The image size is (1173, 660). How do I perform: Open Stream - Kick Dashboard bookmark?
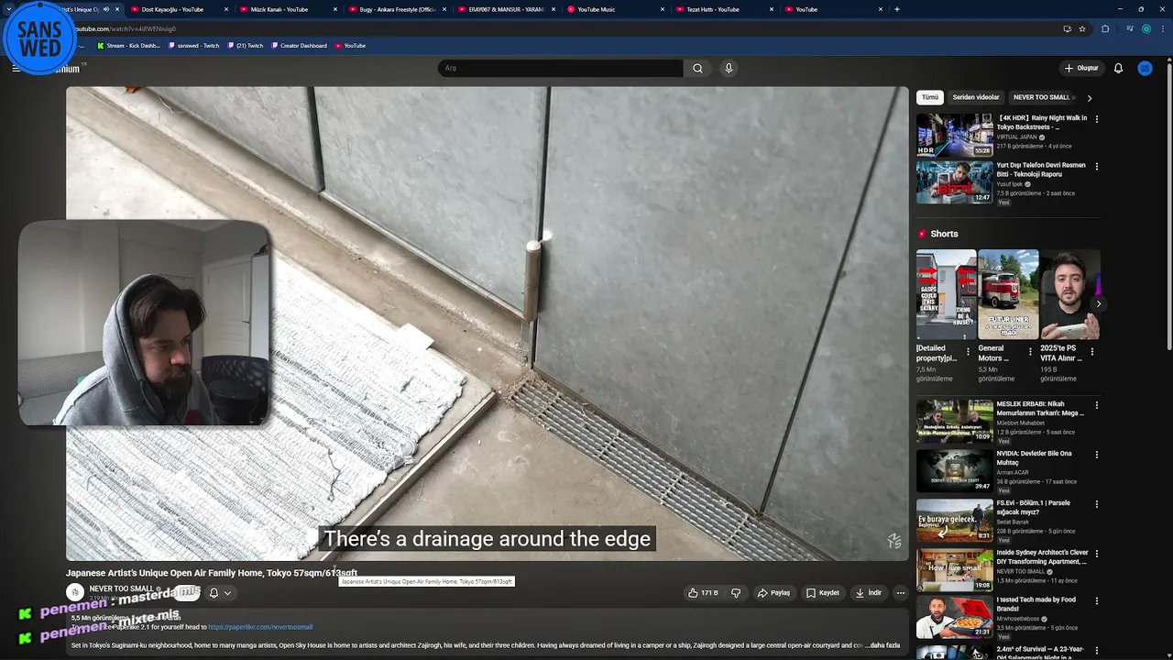[128, 45]
